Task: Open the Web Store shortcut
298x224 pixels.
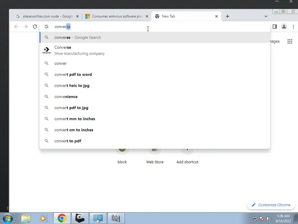Action: (155, 156)
